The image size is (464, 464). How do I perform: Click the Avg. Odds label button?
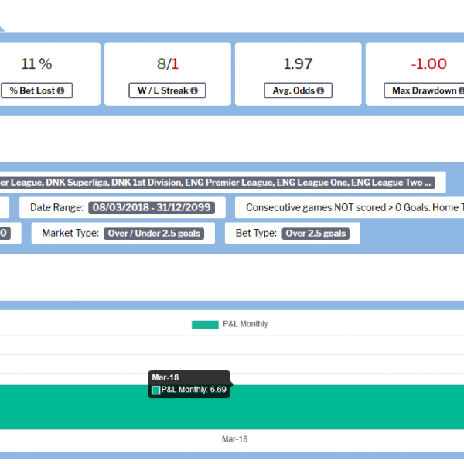coord(298,90)
